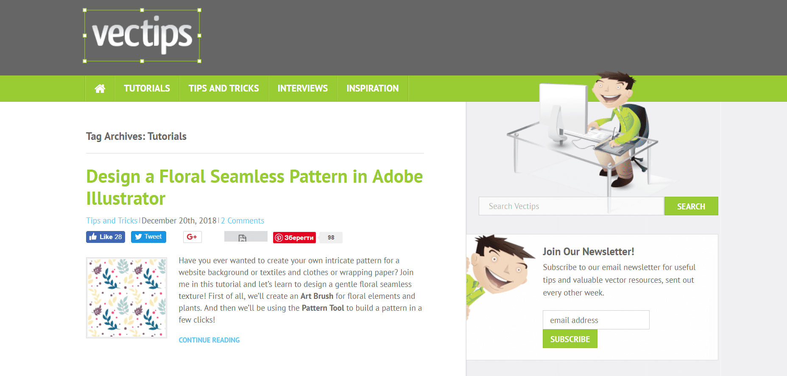Click the Subscribe newsletter button
Screen dimensions: 787x376
click(x=570, y=339)
